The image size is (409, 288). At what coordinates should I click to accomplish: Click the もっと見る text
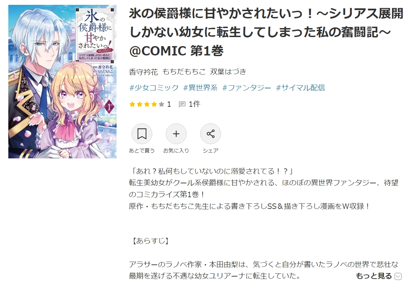[374, 276]
